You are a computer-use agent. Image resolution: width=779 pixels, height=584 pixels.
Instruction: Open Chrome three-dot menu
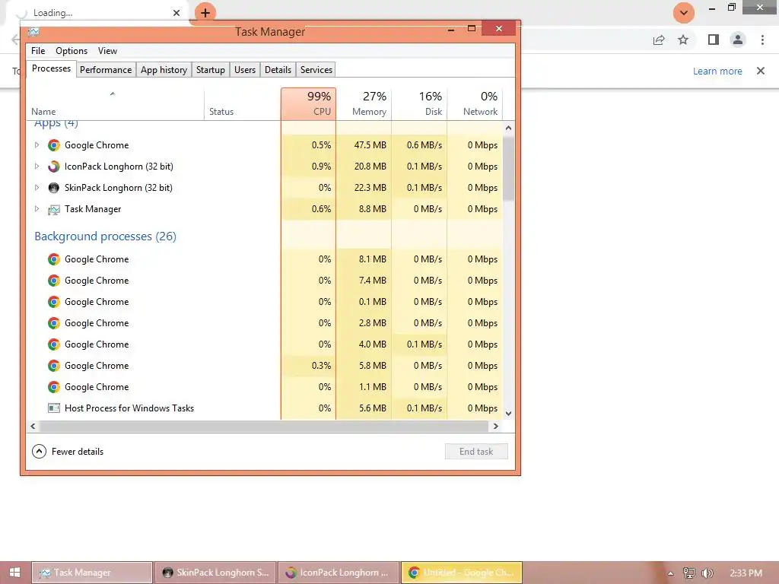pos(762,40)
